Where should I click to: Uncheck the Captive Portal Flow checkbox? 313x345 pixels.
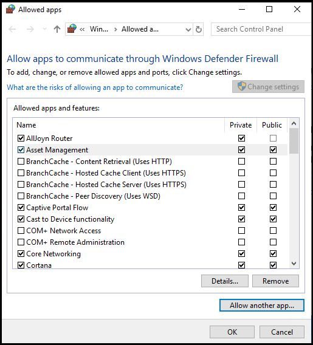pos(21,207)
